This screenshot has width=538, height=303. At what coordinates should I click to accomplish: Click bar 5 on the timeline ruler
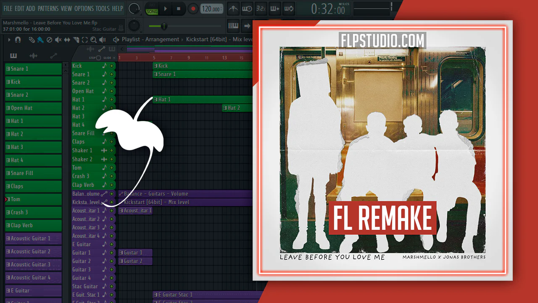(x=154, y=58)
